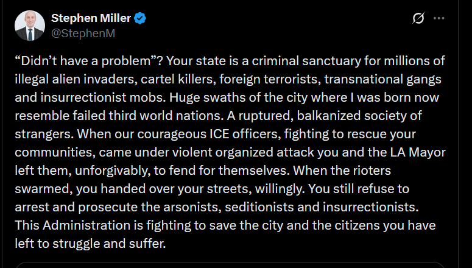Click the phrase "When the rioters" text
The image size is (472, 268).
(342, 171)
